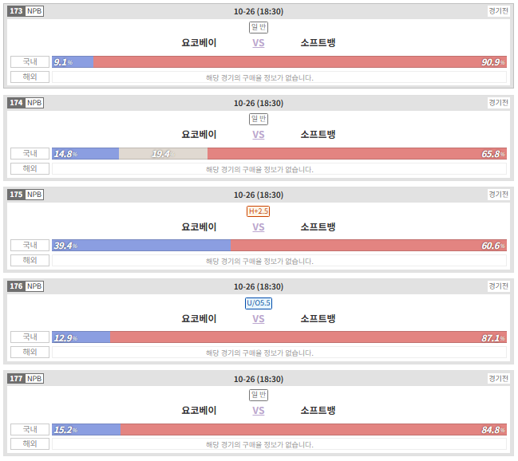Click the 173 match number badge
The width and height of the screenshot is (518, 461).
coord(16,11)
